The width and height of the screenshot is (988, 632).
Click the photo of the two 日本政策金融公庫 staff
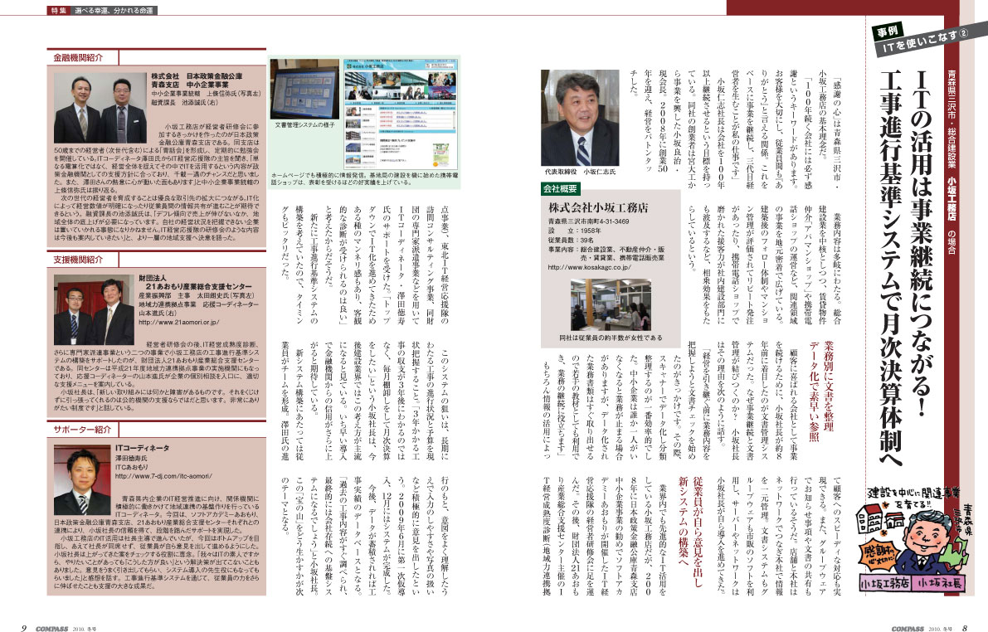[100, 108]
